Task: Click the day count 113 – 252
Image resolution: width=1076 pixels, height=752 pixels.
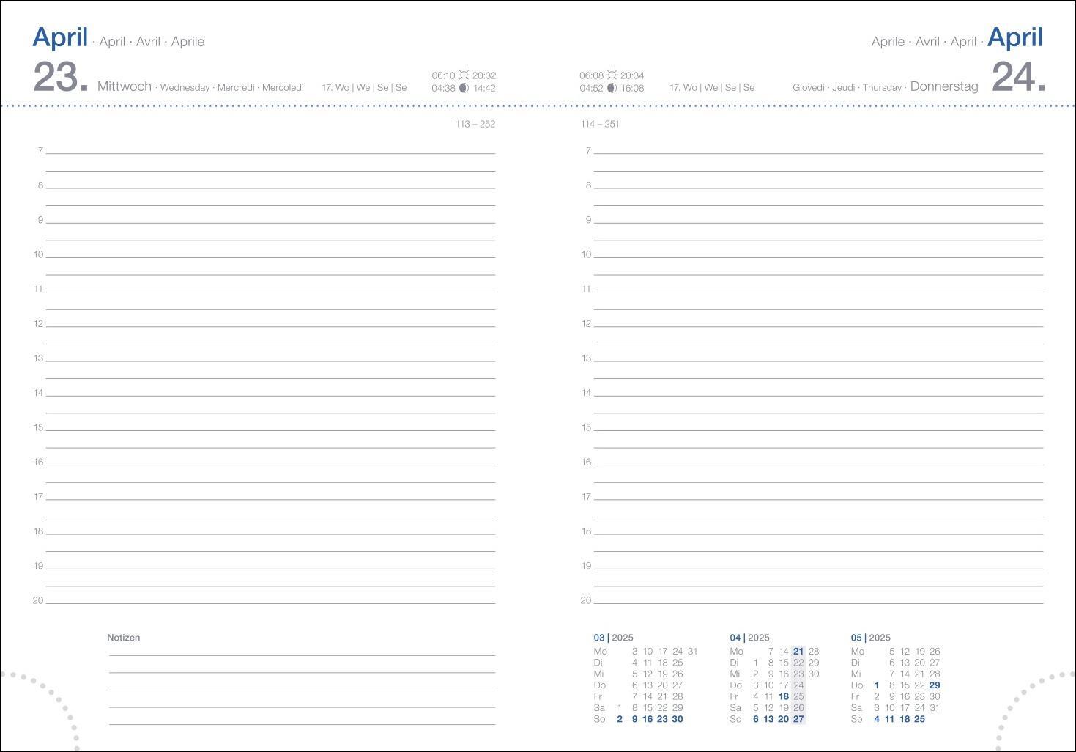Action: point(475,124)
